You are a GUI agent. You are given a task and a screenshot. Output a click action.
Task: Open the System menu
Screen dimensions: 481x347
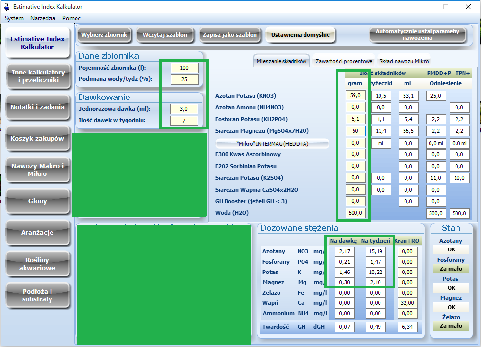pos(14,18)
